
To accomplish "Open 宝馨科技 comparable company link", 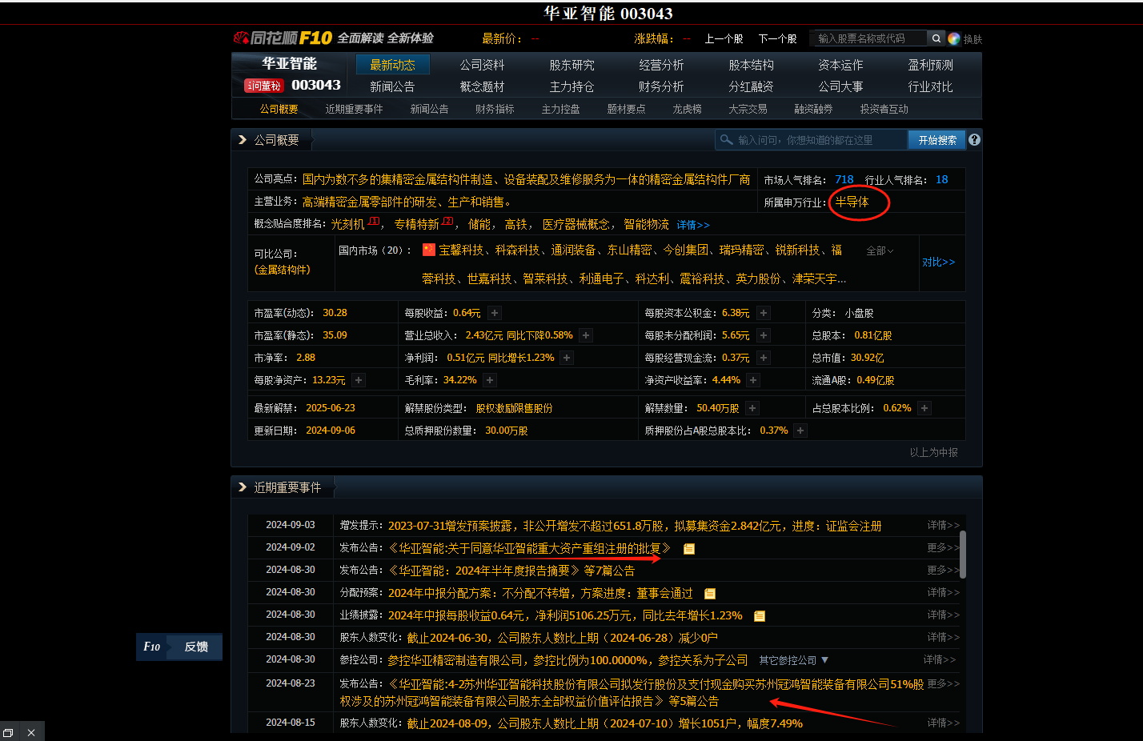I will point(461,250).
